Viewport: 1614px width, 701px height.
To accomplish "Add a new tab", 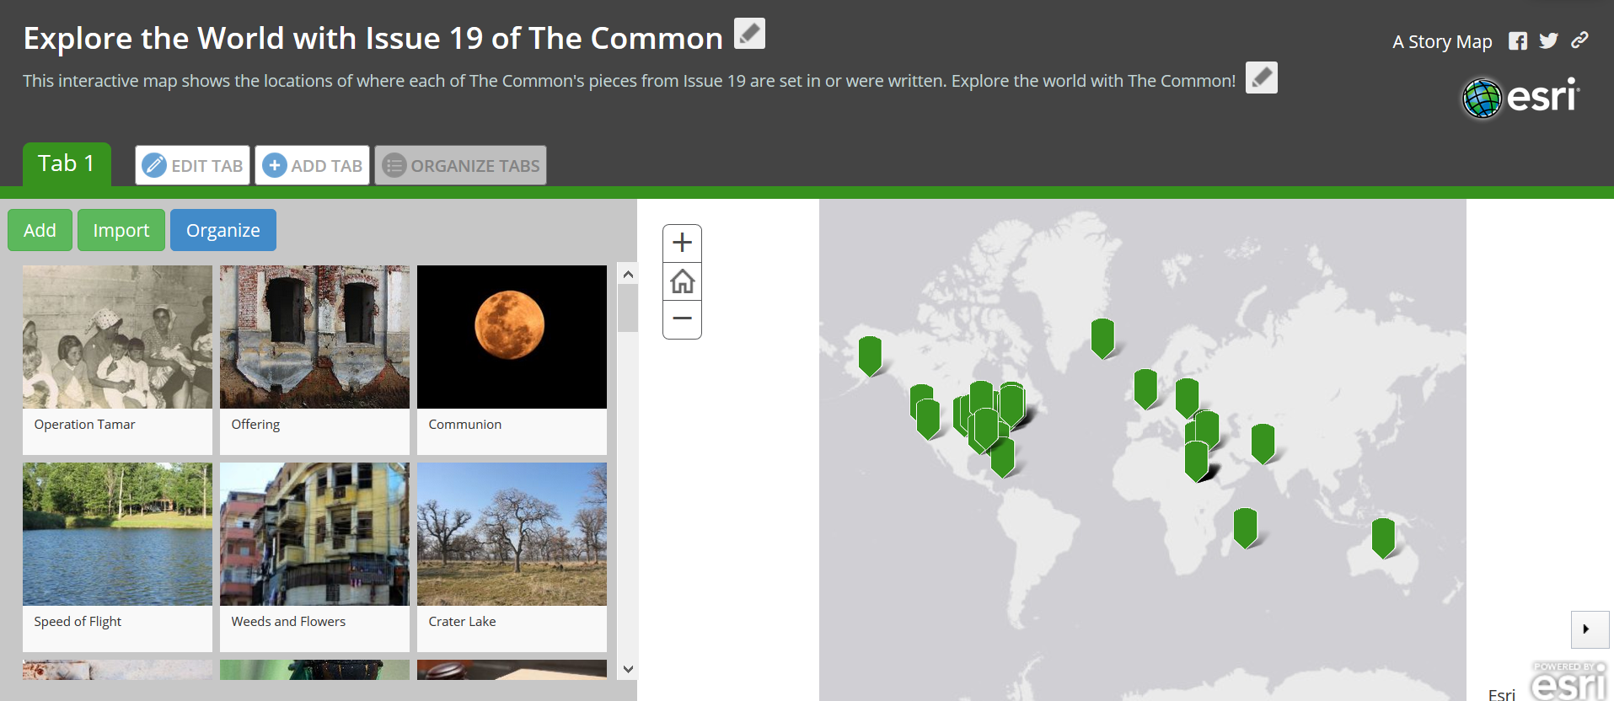I will [313, 166].
